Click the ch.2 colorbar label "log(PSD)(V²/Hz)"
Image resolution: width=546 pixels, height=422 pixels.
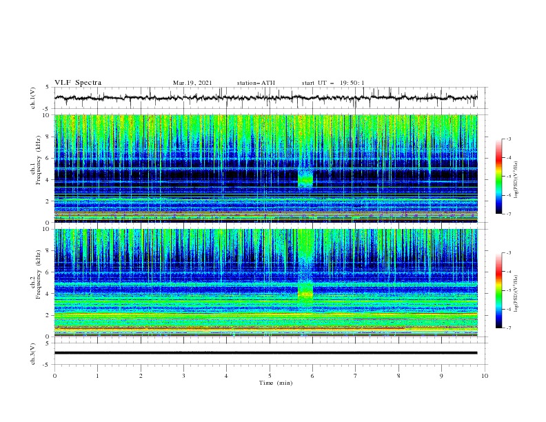(x=516, y=294)
